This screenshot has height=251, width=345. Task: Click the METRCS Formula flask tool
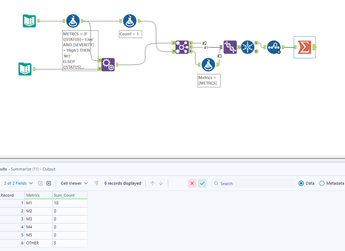coord(73,21)
